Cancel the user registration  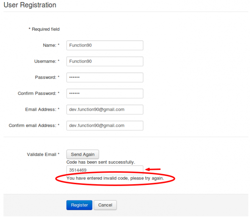(x=105, y=205)
